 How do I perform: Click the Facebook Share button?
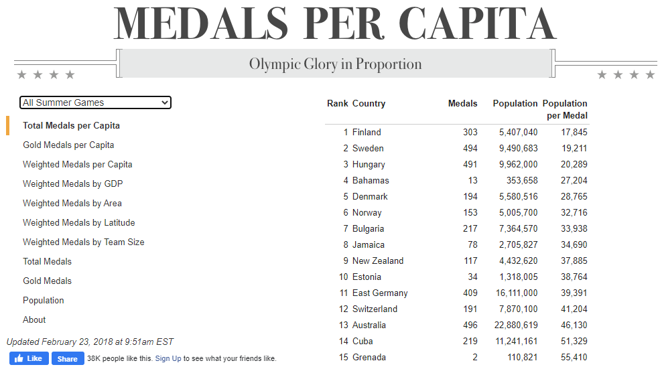[x=67, y=358]
